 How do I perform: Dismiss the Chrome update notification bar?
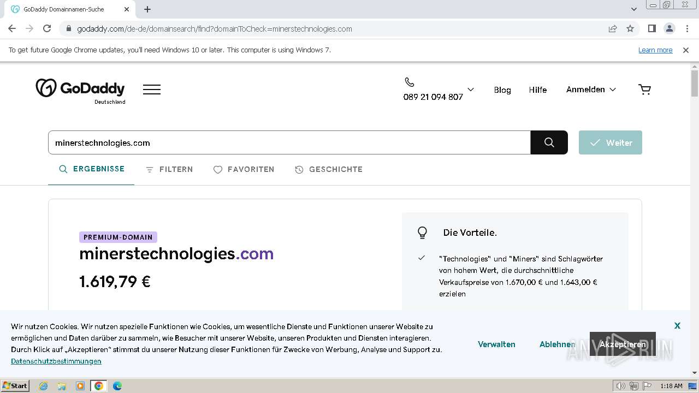pyautogui.click(x=686, y=50)
